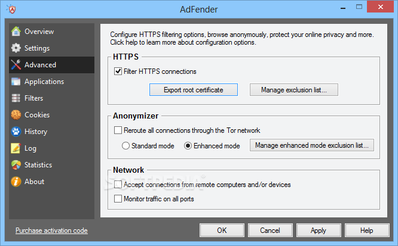Click the Log notepad icon
398x246 pixels.
[16, 148]
